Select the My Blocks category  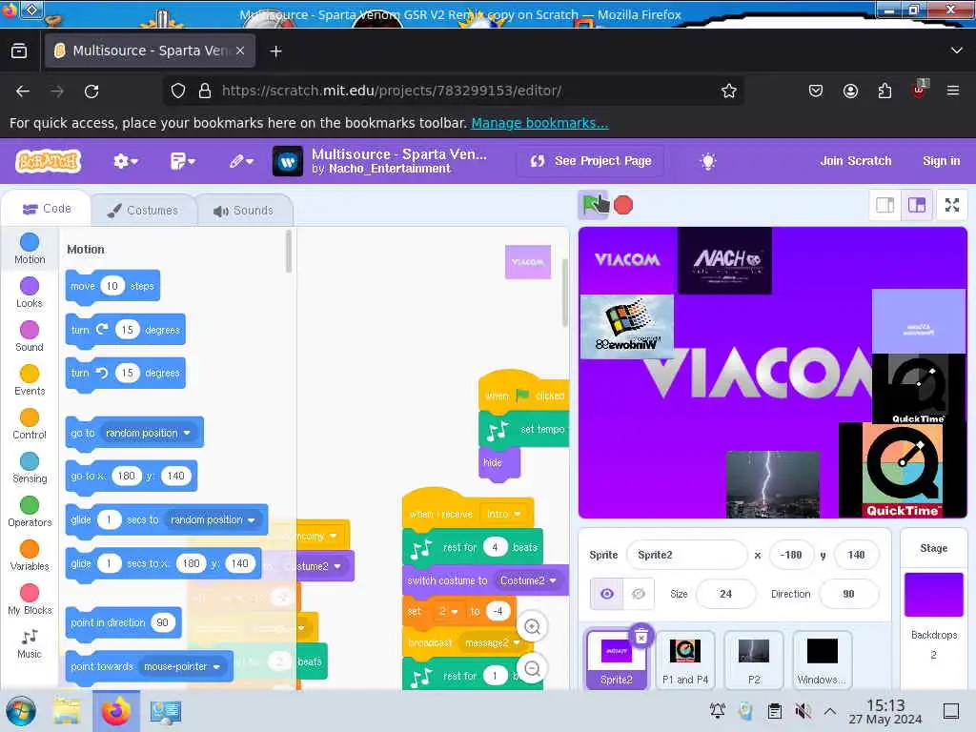pos(30,600)
